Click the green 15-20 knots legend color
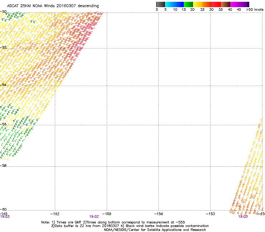This screenshot has height=232, width=265. 188,4
